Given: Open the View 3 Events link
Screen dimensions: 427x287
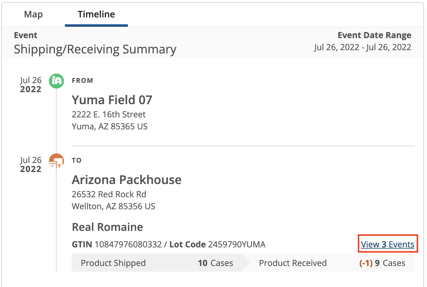Looking at the screenshot, I should 388,244.
